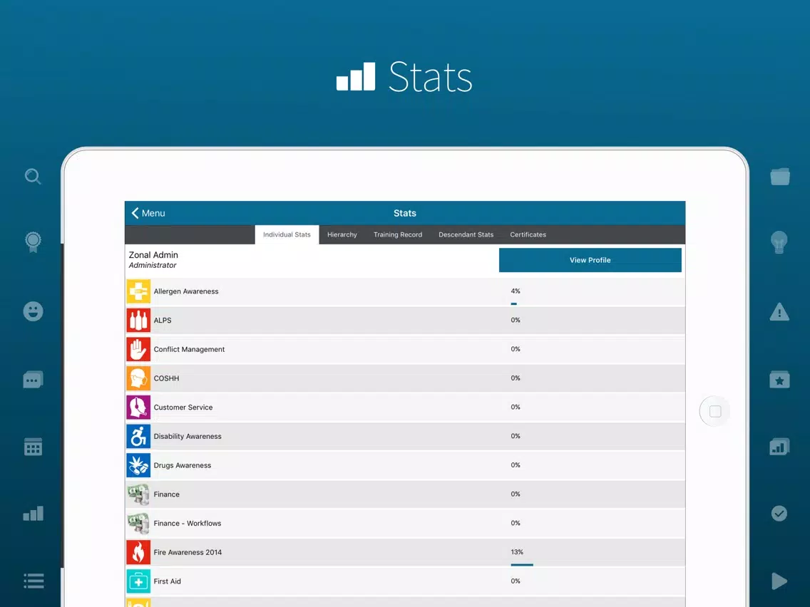Select the Conflict Management hand icon
The height and width of the screenshot is (607, 810).
138,349
